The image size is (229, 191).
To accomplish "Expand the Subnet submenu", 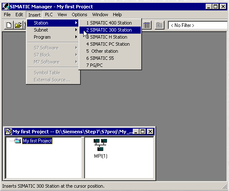I will pos(53,30).
